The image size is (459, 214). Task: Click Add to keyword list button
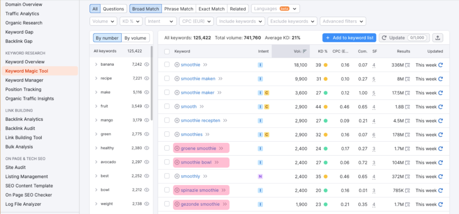tap(349, 38)
